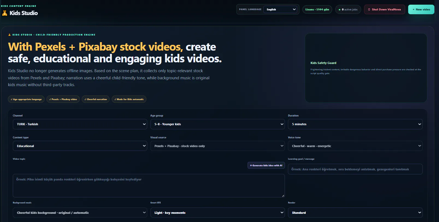Click the Age-appropriate language chip
The height and width of the screenshot is (222, 439).
click(x=26, y=99)
